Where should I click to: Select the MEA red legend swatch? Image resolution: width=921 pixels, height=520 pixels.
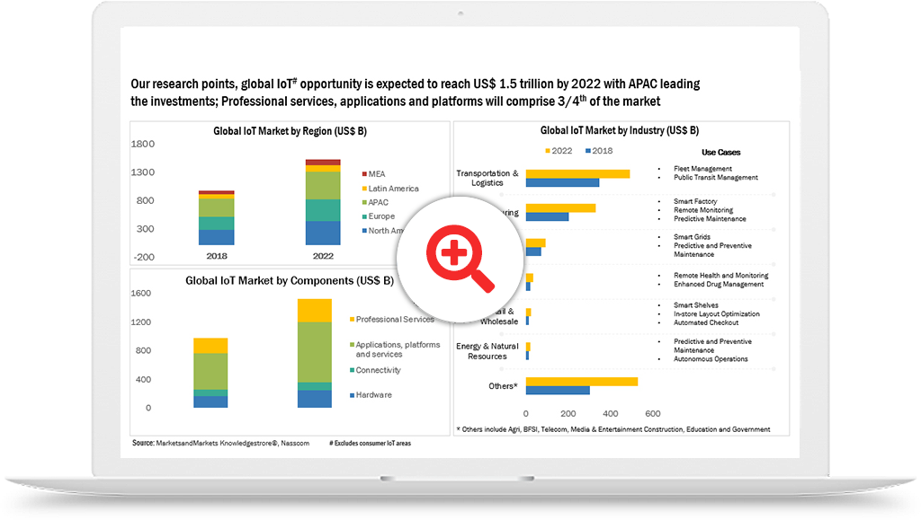point(365,173)
